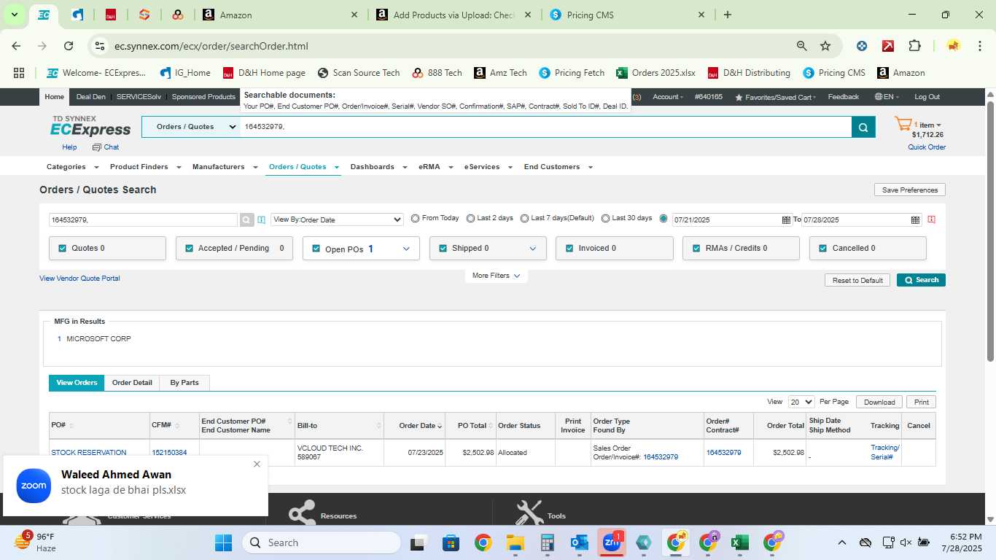Open Windows Start menu

pyautogui.click(x=223, y=542)
